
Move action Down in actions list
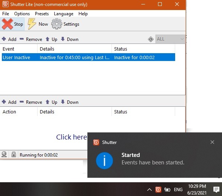coord(70,102)
